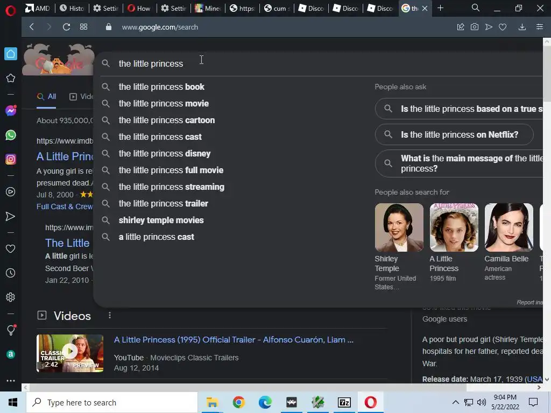
Task: Select suggestion 'the little princess disney'
Action: coord(165,153)
